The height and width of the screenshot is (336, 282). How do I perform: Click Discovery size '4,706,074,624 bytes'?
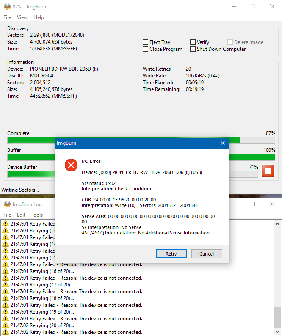pyautogui.click(x=51, y=42)
